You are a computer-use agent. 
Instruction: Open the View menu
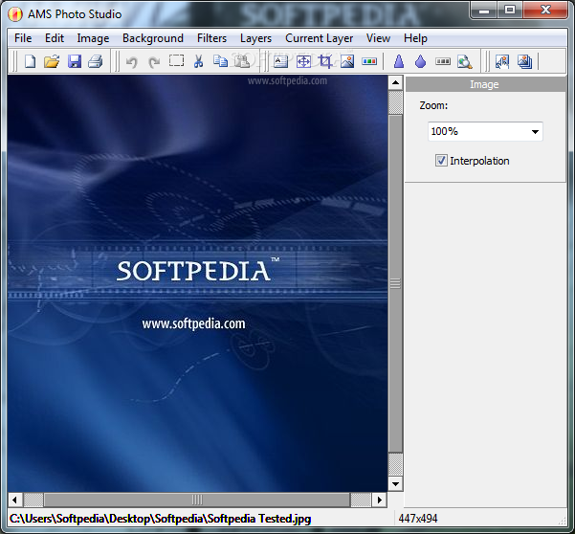click(x=378, y=38)
